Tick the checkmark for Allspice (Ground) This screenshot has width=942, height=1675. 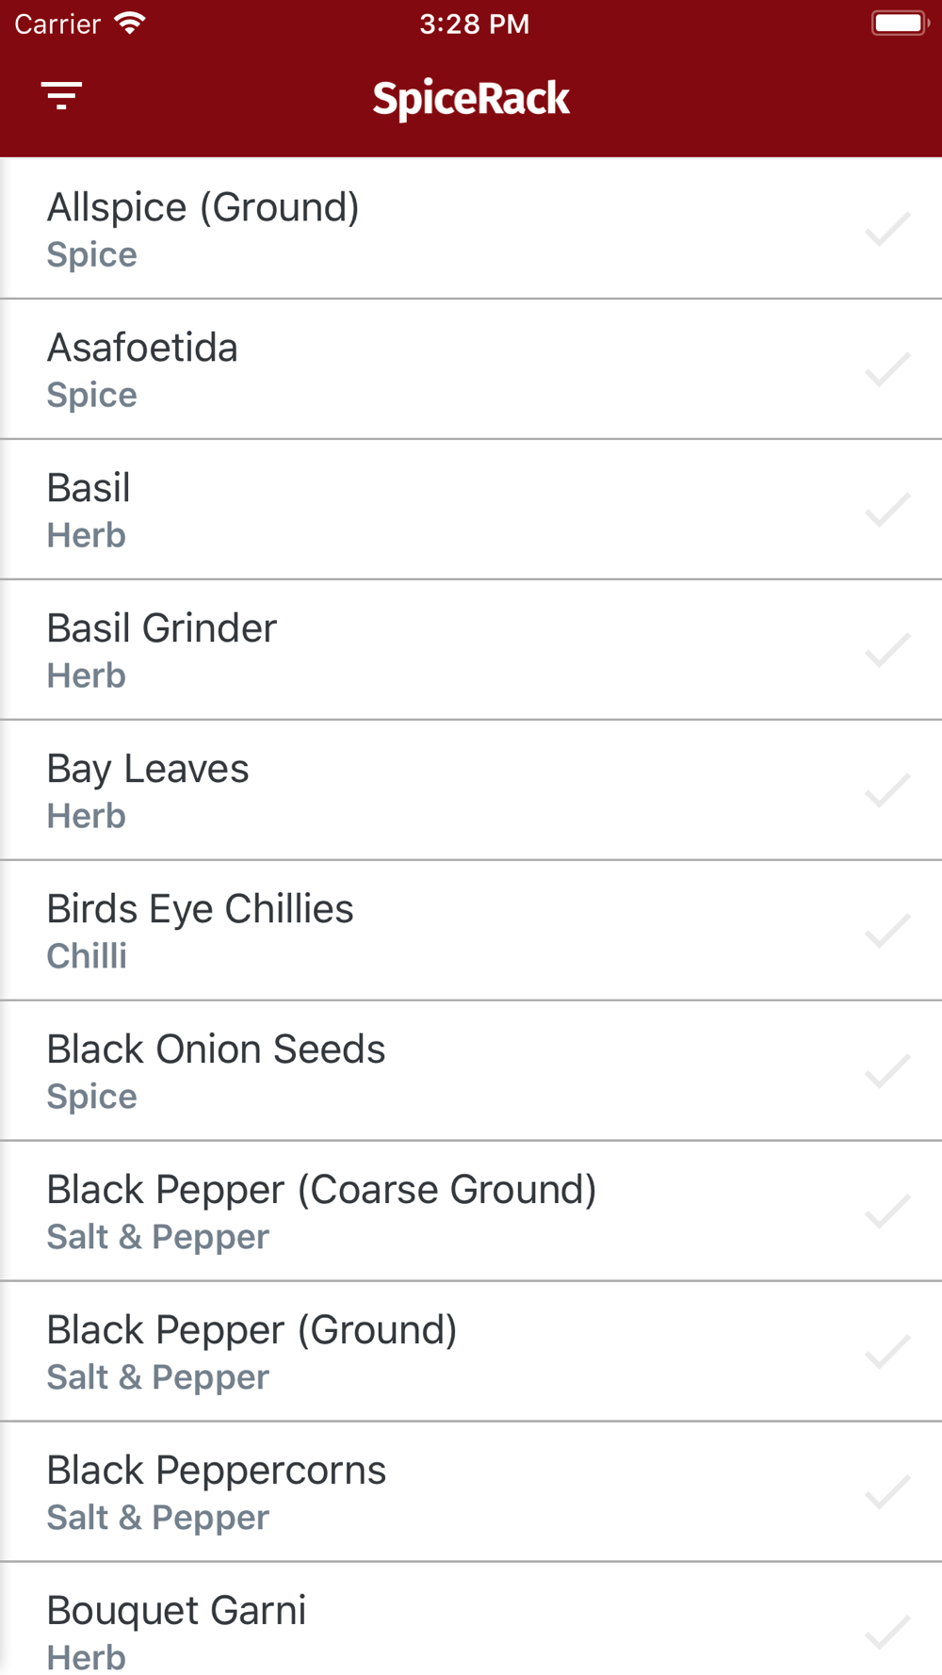pos(887,229)
